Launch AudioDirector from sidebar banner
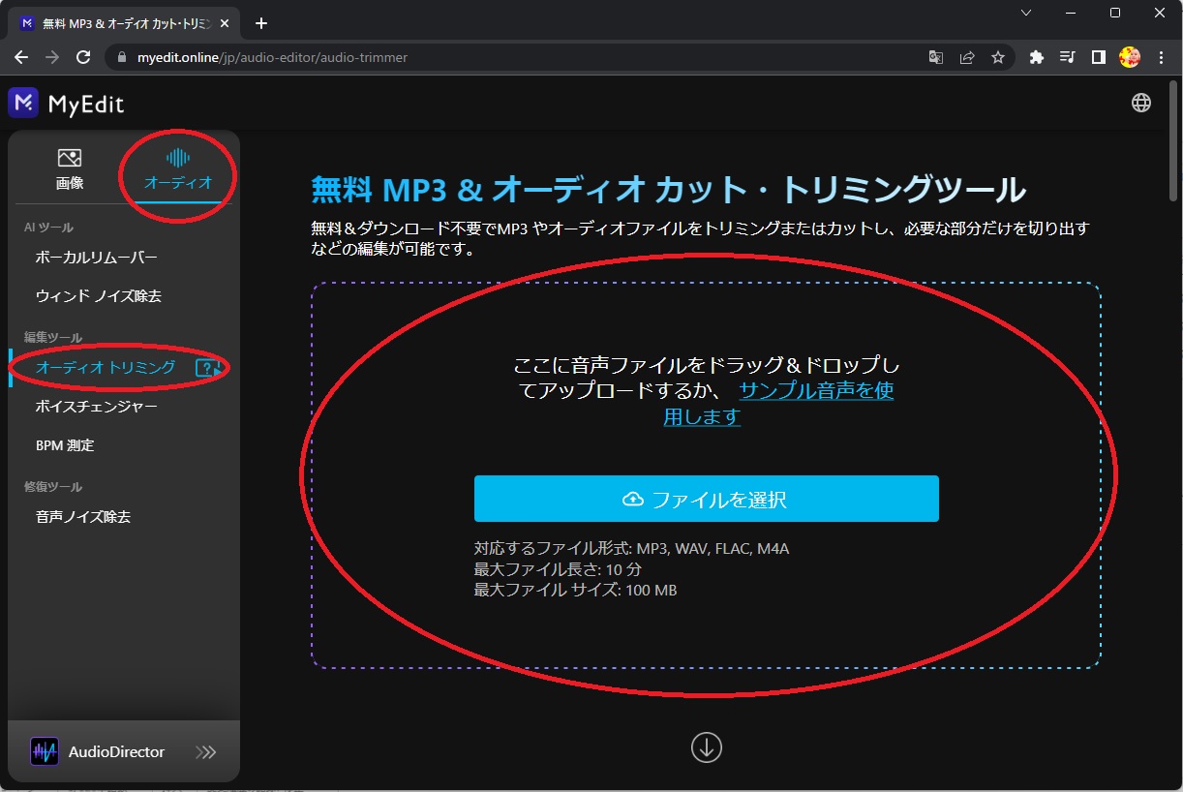The image size is (1183, 792). [x=123, y=751]
